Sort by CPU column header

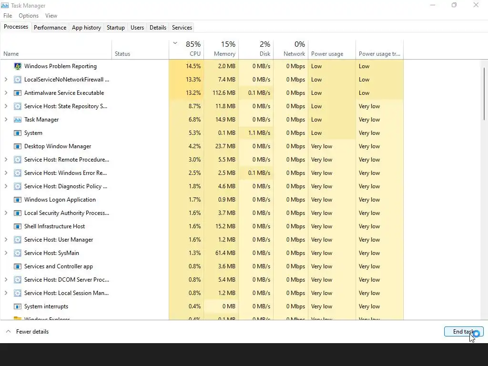point(186,50)
